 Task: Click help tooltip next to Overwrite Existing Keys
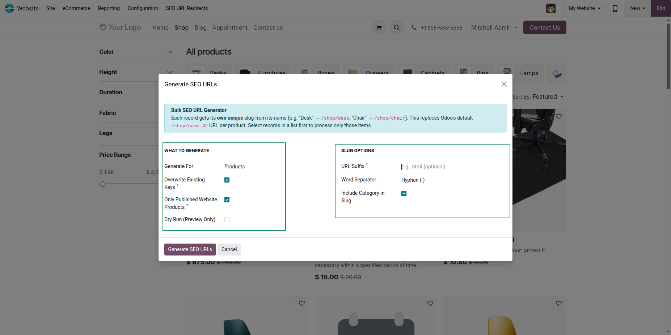tap(177, 186)
